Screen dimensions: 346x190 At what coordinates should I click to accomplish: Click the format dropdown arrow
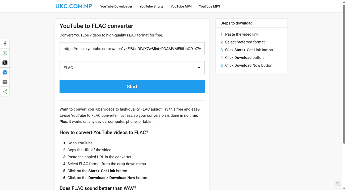[199, 68]
